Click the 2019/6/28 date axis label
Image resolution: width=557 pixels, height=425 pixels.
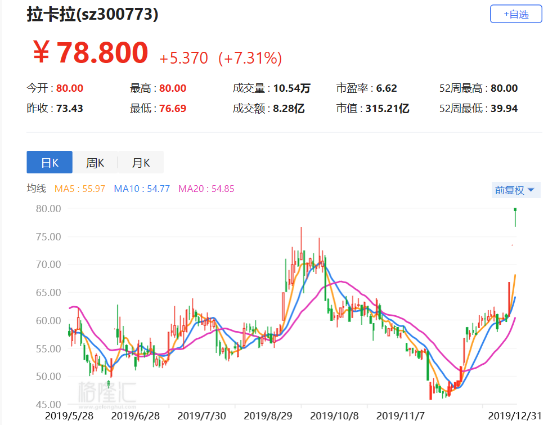point(136,416)
